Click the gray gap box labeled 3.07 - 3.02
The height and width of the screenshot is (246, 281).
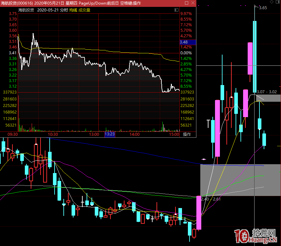coord(268,97)
